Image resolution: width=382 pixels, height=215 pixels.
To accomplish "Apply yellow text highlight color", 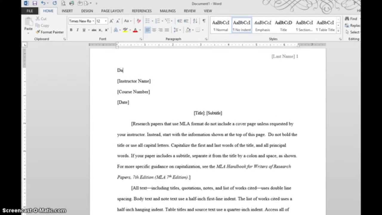I will [125, 30].
